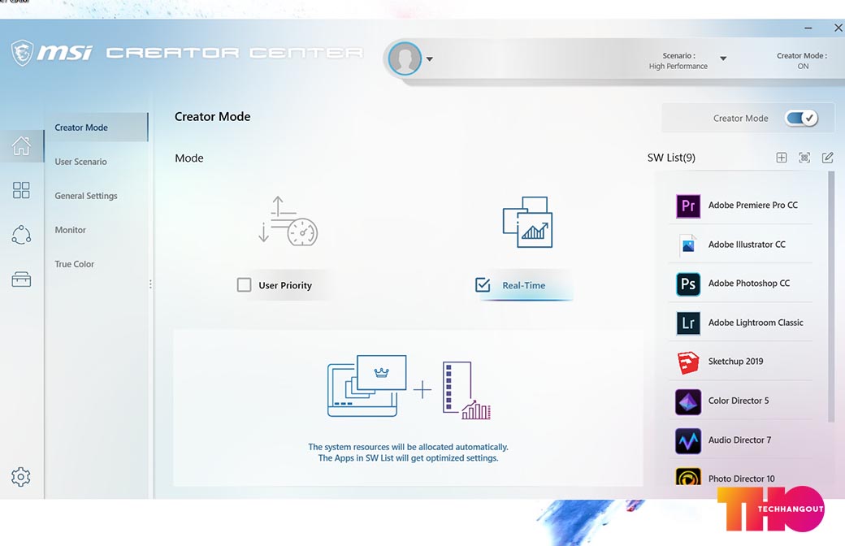Click the User Priority speedometer icon
This screenshot has height=546, width=845.
coord(288,221)
